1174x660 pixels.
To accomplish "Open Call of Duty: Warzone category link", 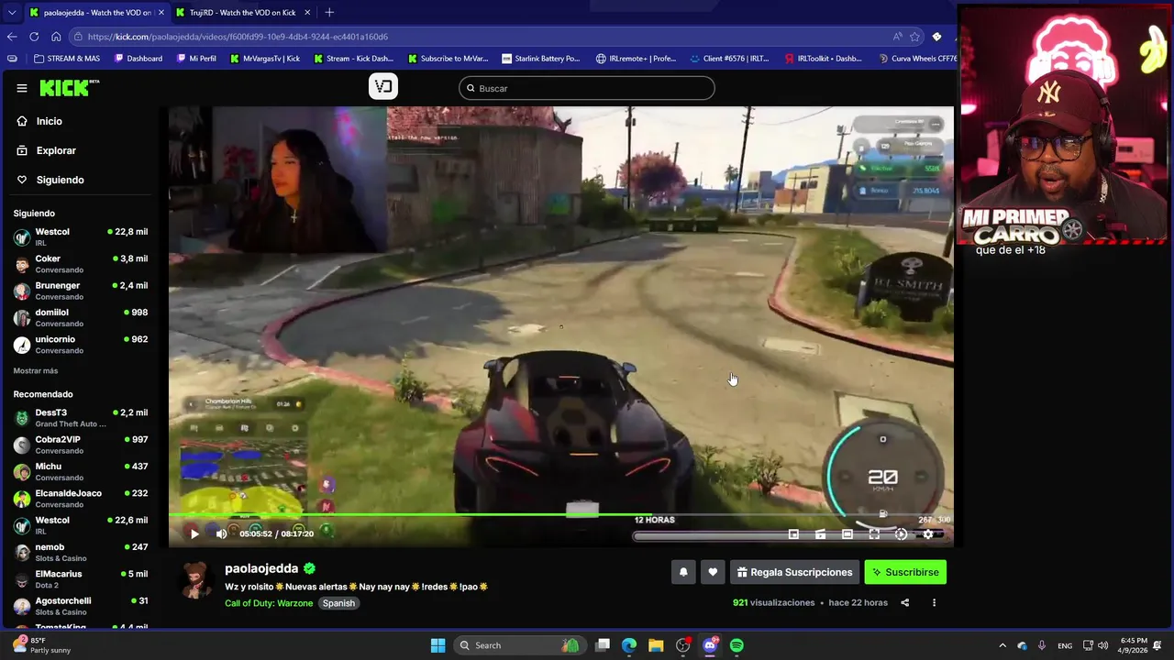I will coord(269,603).
